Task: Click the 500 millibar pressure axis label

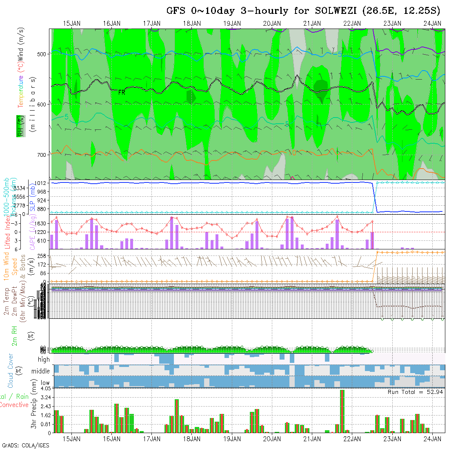Action: (x=42, y=54)
